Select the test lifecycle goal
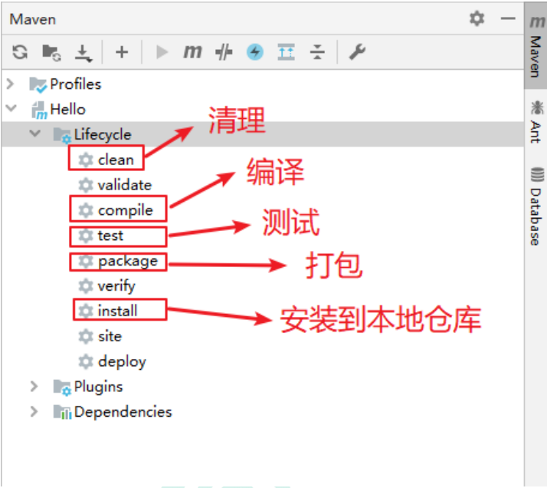Screen dimensions: 547x488 click(x=110, y=236)
